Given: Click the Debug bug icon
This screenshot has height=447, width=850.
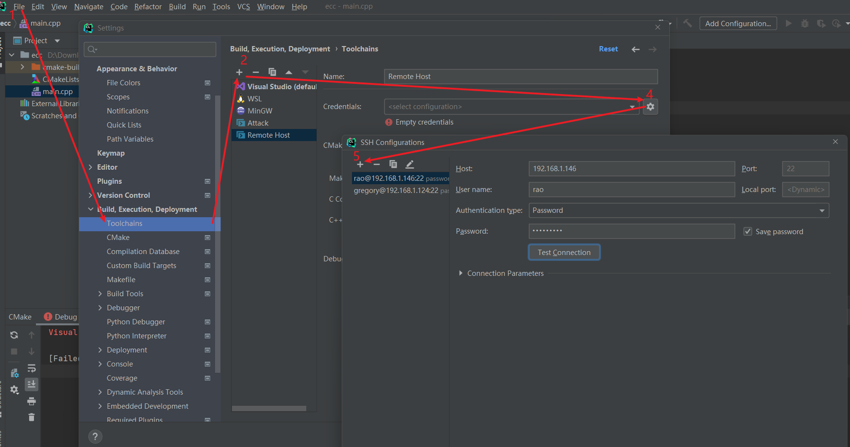Looking at the screenshot, I should coord(805,23).
